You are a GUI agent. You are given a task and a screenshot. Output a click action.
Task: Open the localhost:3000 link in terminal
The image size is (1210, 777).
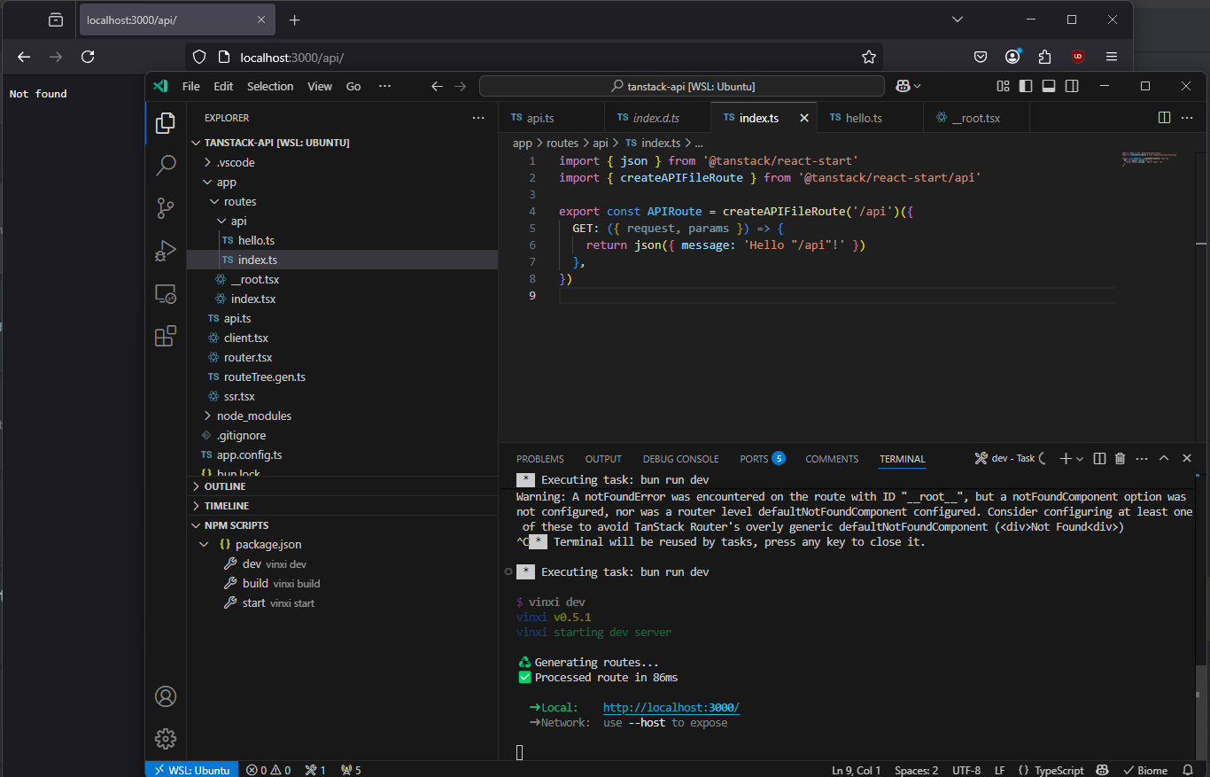[671, 708]
